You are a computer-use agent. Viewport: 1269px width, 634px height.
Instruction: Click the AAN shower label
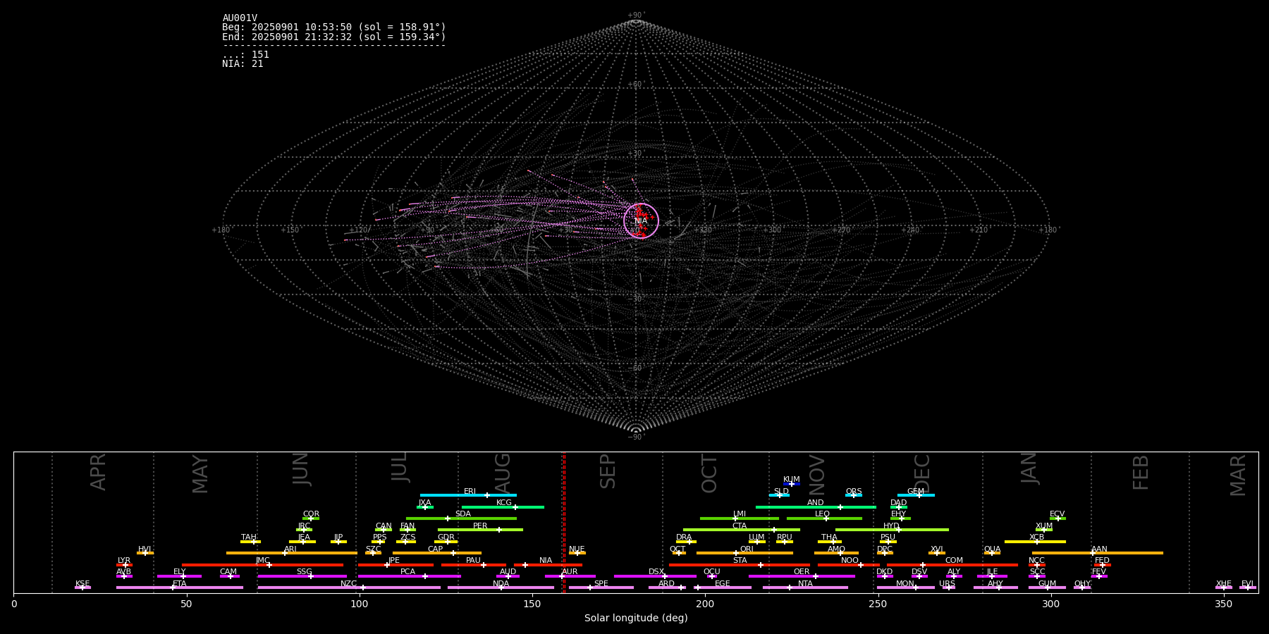click(1100, 549)
